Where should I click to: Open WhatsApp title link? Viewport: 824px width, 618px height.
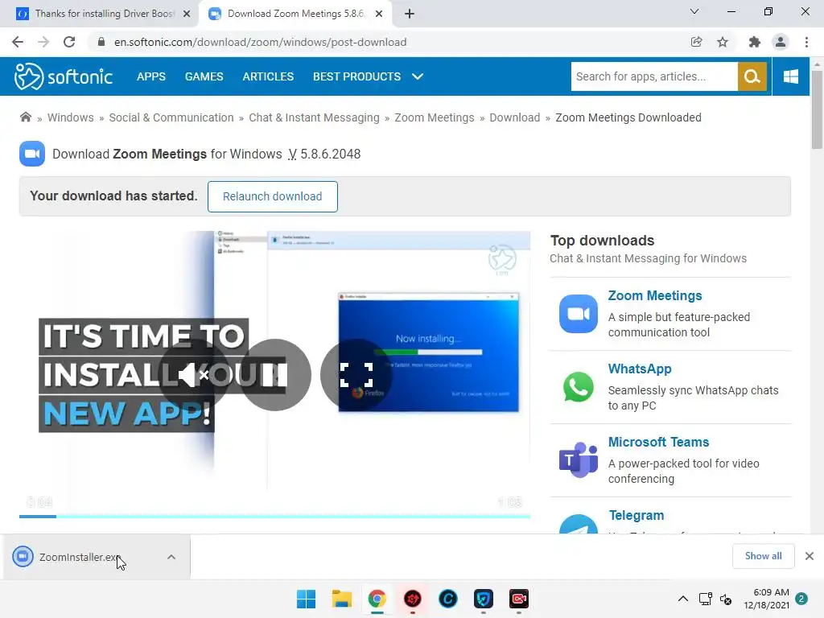coord(640,369)
